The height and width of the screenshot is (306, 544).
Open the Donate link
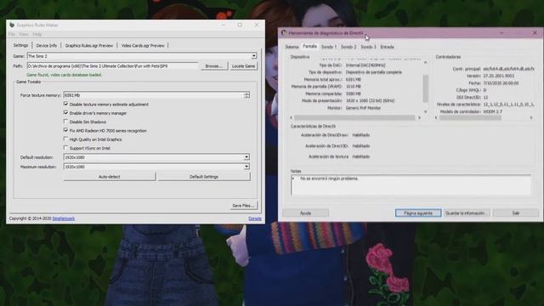pyautogui.click(x=255, y=218)
